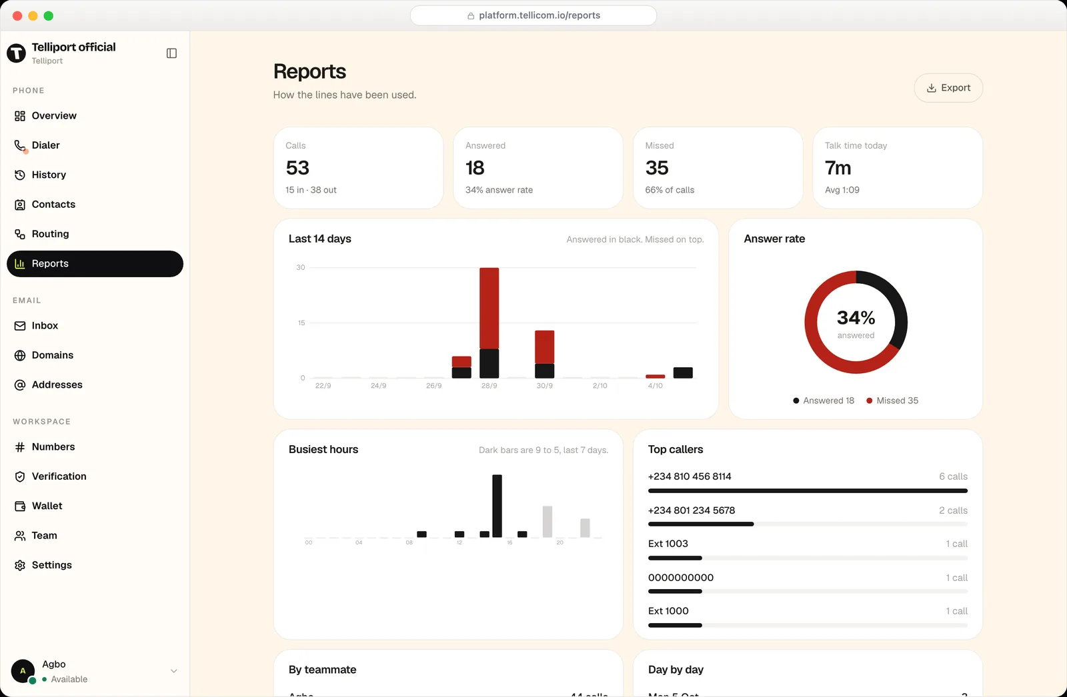
Task: Click the Team people icon
Action: click(x=20, y=536)
